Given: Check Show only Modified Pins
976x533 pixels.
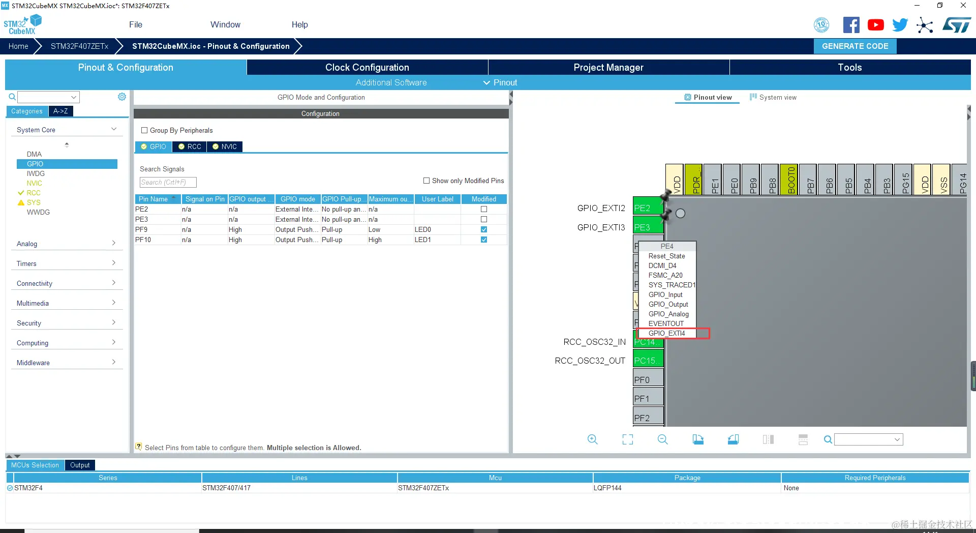Looking at the screenshot, I should coord(426,181).
